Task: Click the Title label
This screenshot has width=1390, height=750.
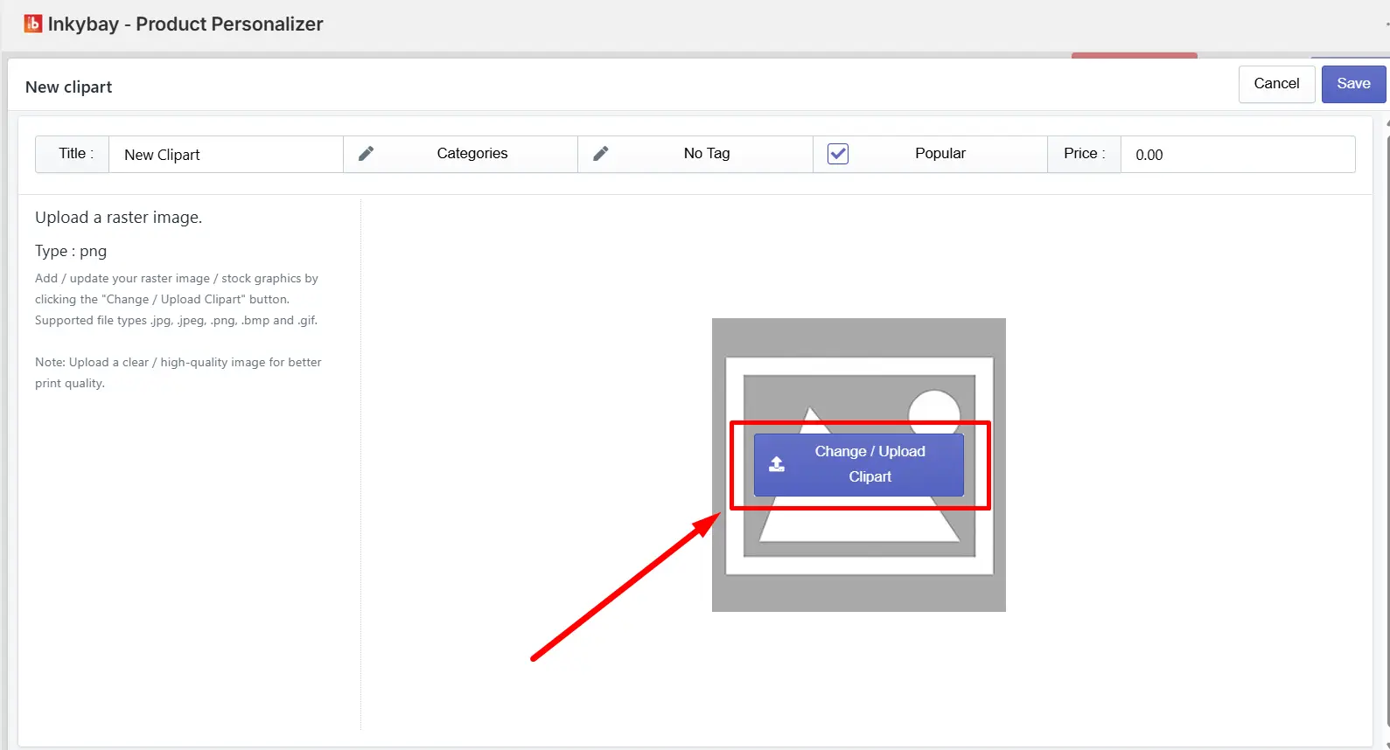Action: pyautogui.click(x=76, y=153)
